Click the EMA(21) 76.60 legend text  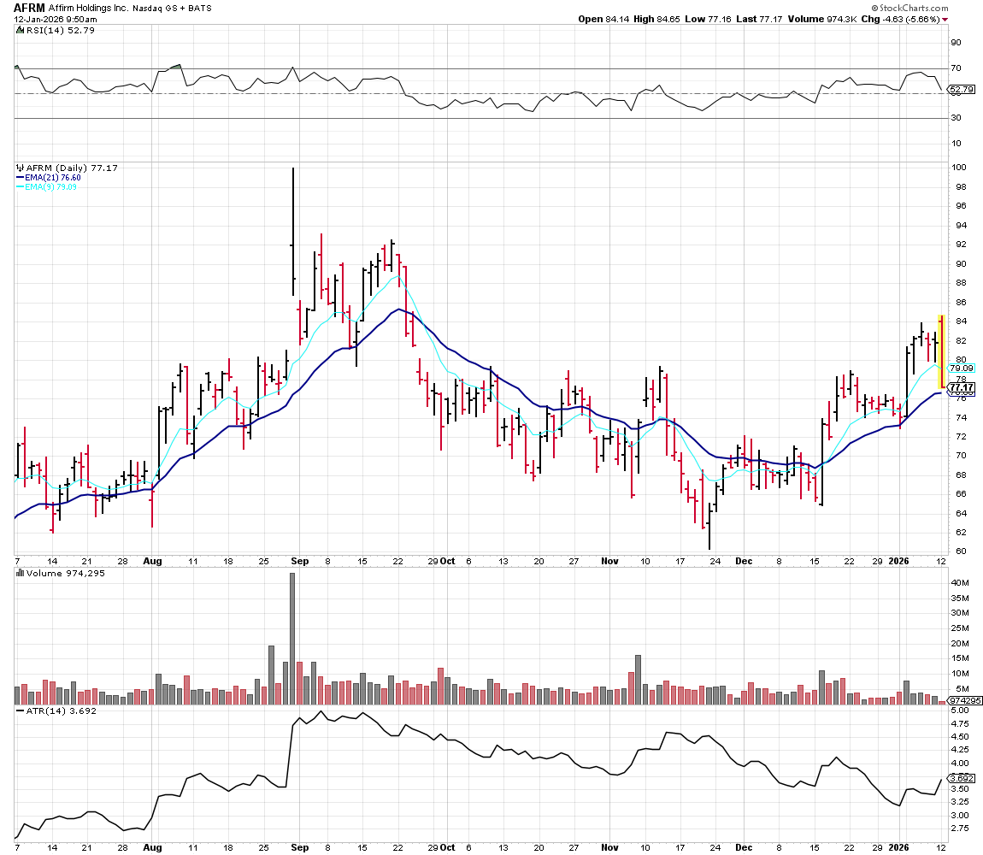pyautogui.click(x=53, y=178)
